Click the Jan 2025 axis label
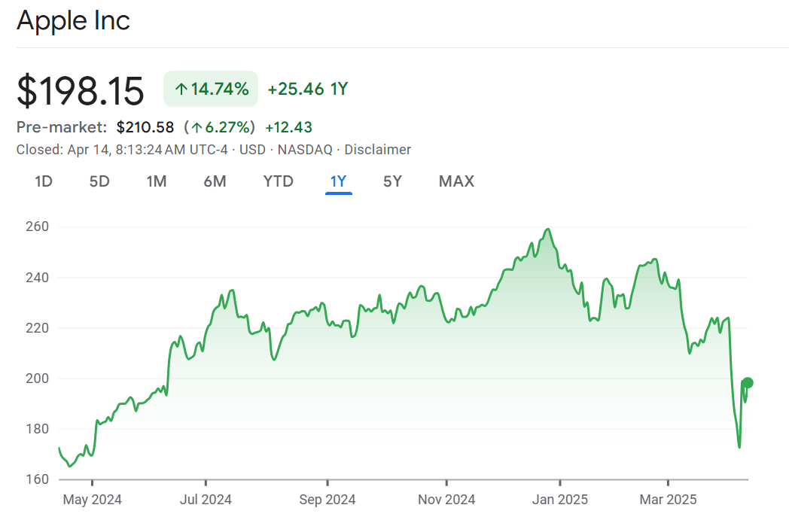Viewport: 789px width, 520px height. 559,500
